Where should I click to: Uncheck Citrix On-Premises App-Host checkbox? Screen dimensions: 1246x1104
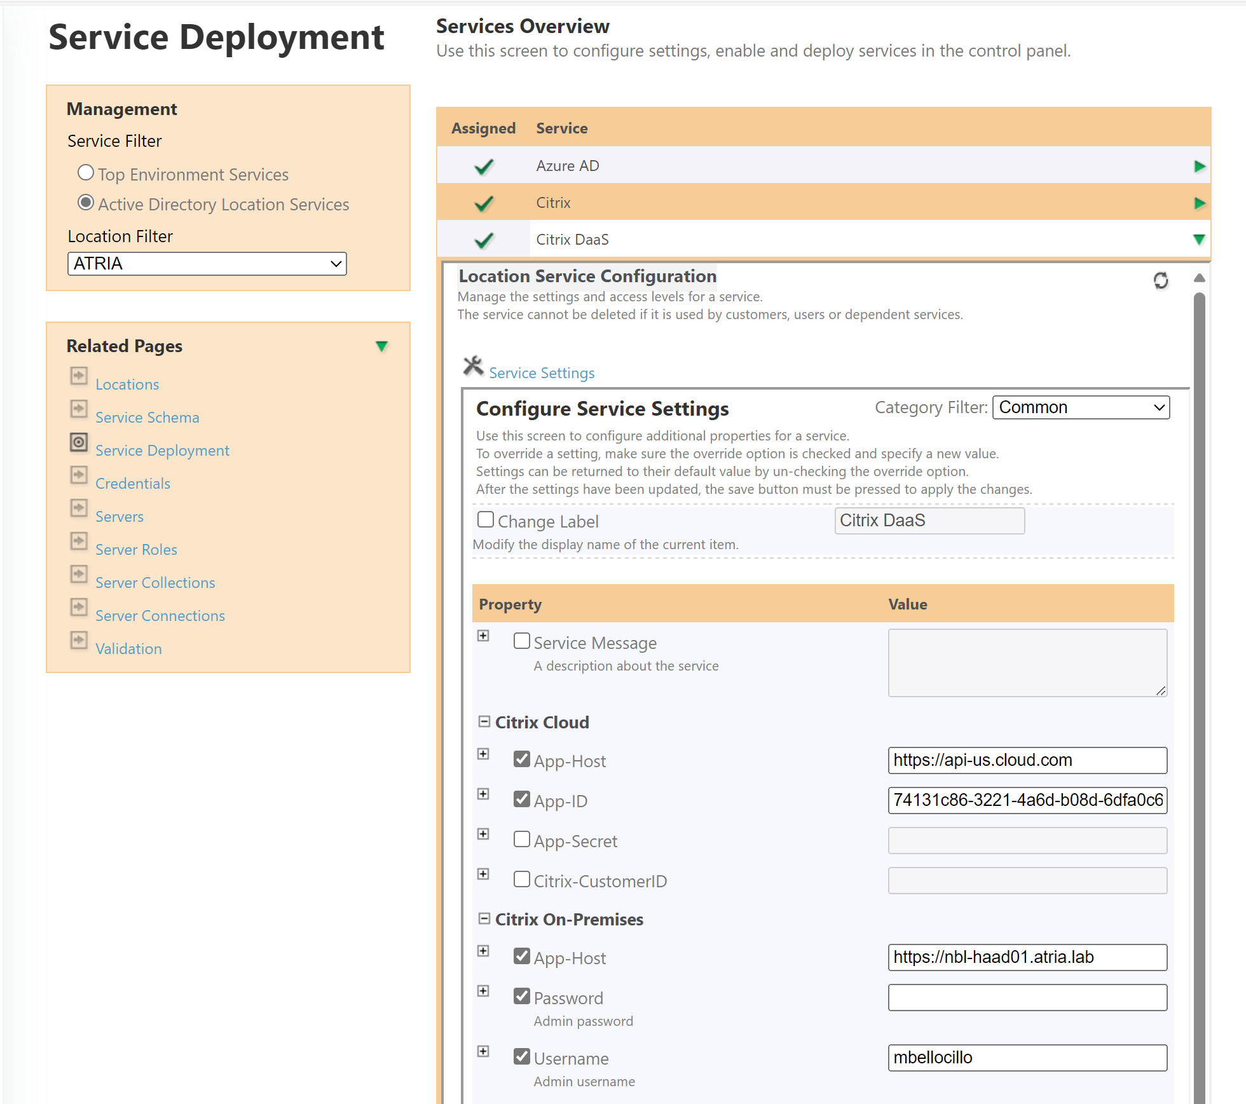point(522,956)
